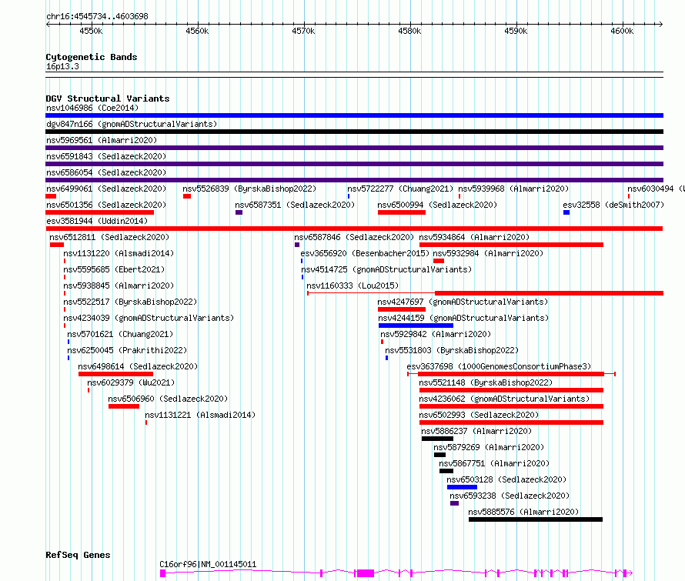Click the nsv6506960 (Sedlazeck2020) label

(x=168, y=399)
